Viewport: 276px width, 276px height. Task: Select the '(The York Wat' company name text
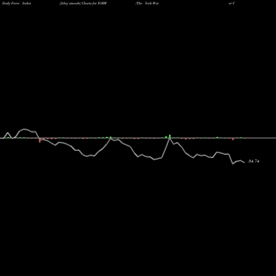[x=147, y=3]
